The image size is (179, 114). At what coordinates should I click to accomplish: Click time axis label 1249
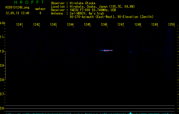coord(155,25)
